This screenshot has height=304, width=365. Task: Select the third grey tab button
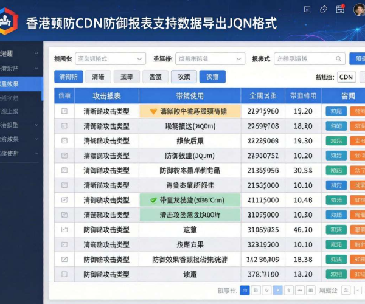(x=127, y=77)
